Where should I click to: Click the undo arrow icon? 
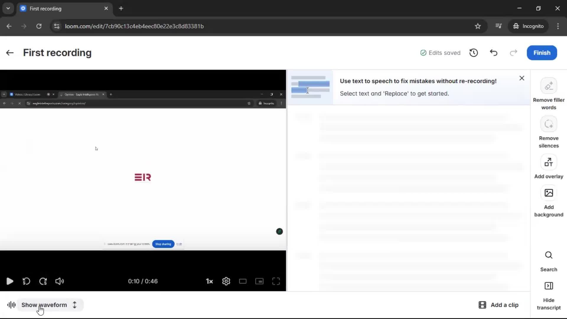pyautogui.click(x=493, y=53)
